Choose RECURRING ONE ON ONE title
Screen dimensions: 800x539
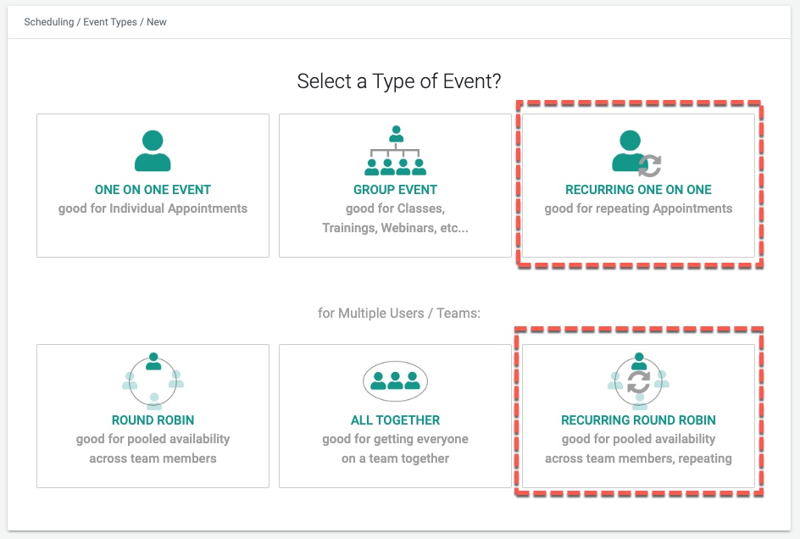click(x=638, y=189)
